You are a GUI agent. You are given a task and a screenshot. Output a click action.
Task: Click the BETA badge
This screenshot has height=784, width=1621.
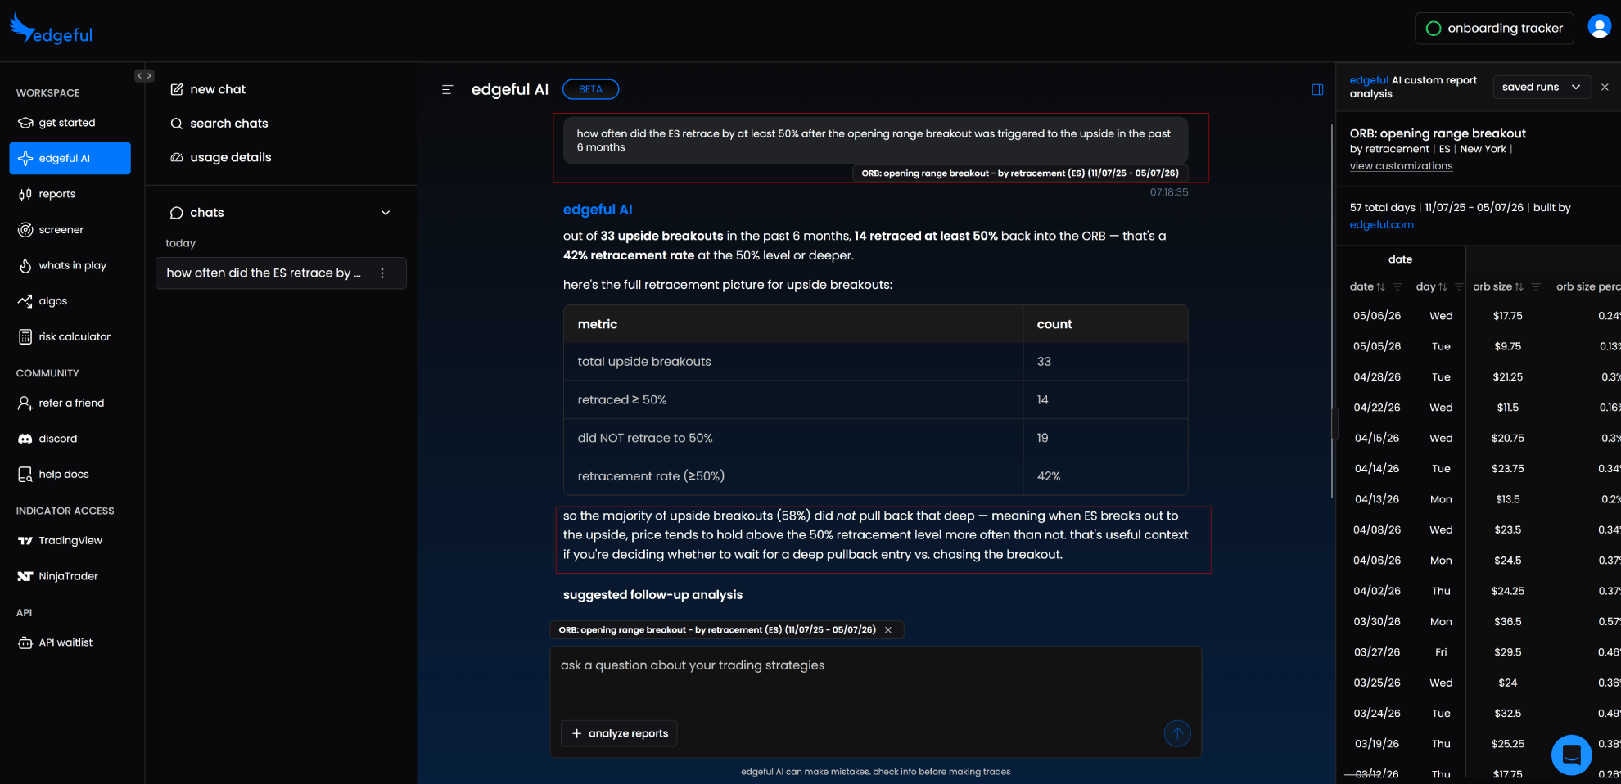(590, 89)
